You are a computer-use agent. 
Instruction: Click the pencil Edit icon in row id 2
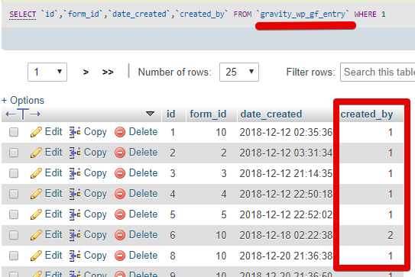click(x=36, y=153)
